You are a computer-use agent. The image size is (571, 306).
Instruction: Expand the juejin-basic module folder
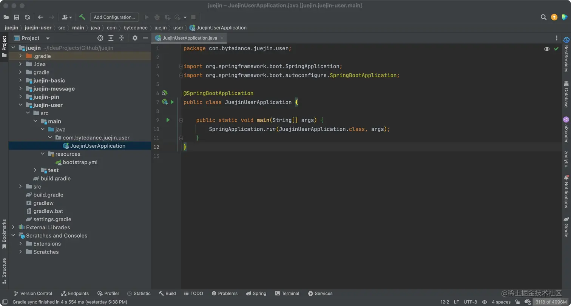coord(20,80)
